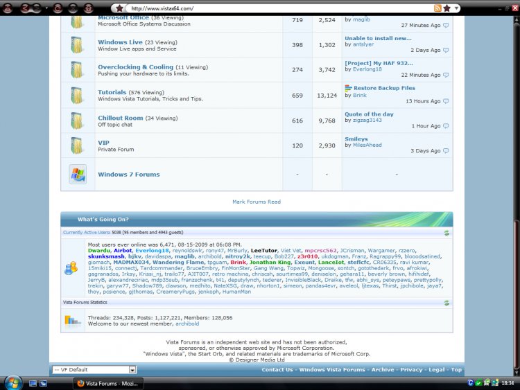Open the Legal footer link

coord(436,370)
